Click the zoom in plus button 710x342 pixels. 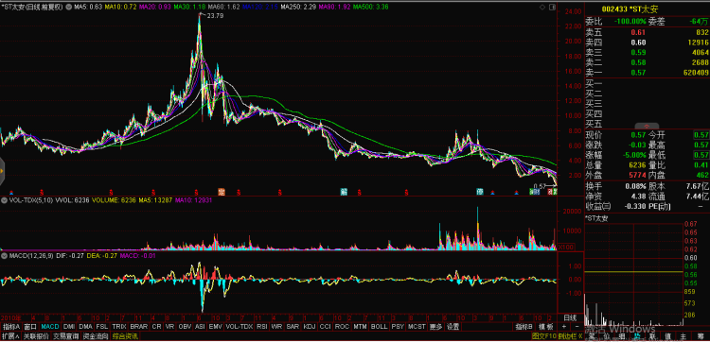(564, 326)
